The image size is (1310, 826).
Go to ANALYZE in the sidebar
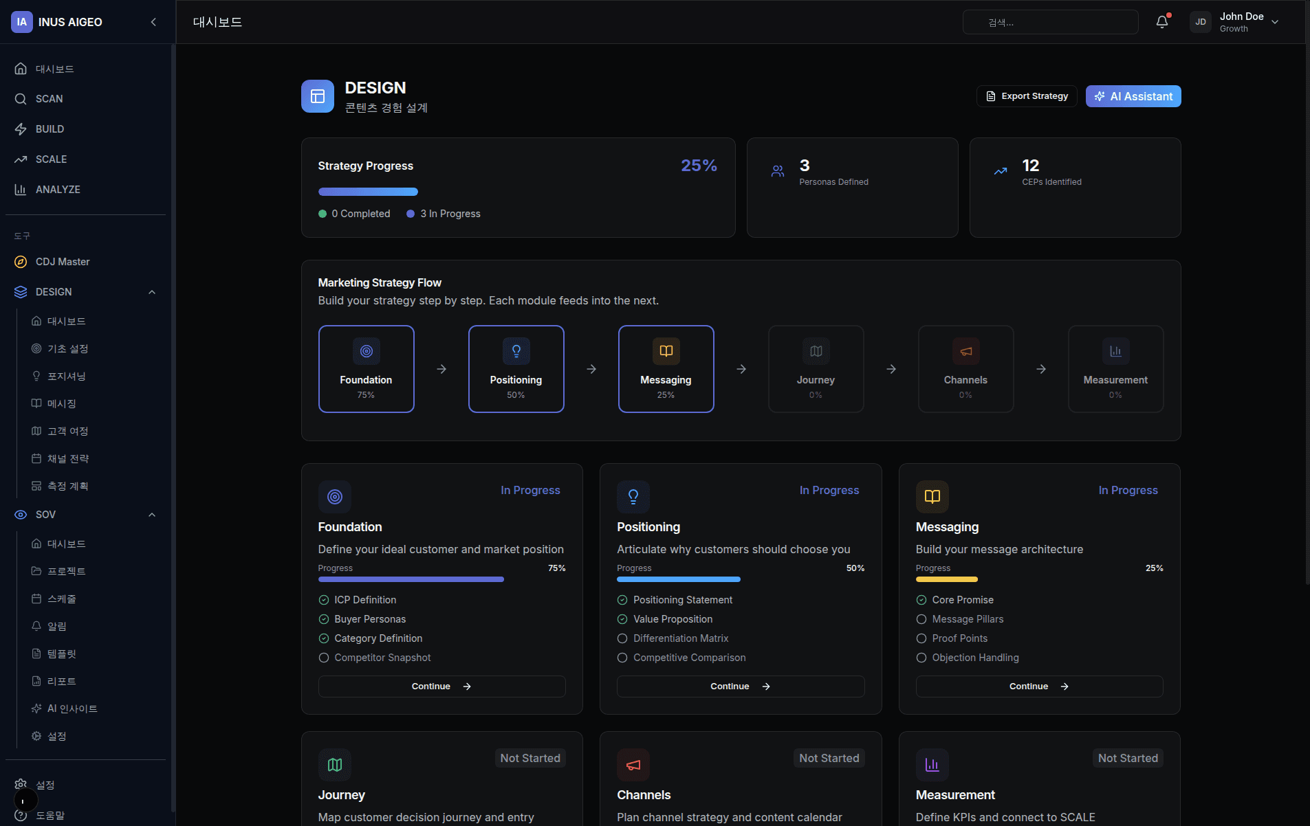click(58, 190)
